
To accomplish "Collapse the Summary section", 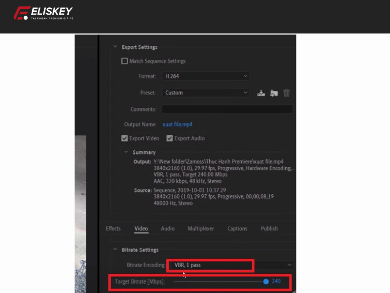I will click(126, 152).
